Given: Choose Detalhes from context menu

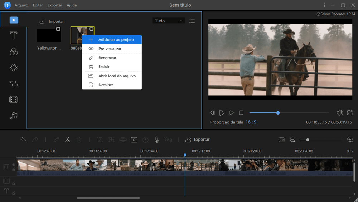Looking at the screenshot, I should pyautogui.click(x=112, y=85).
